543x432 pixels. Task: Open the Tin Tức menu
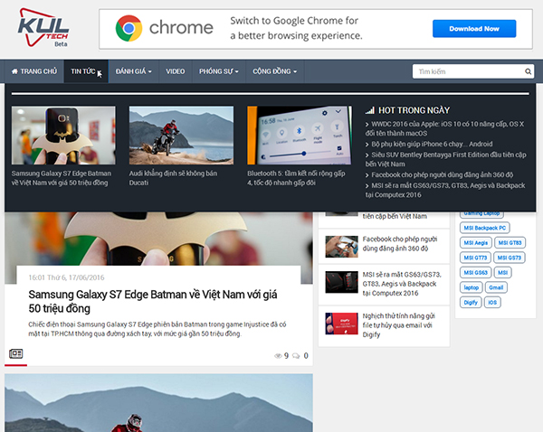pos(86,71)
